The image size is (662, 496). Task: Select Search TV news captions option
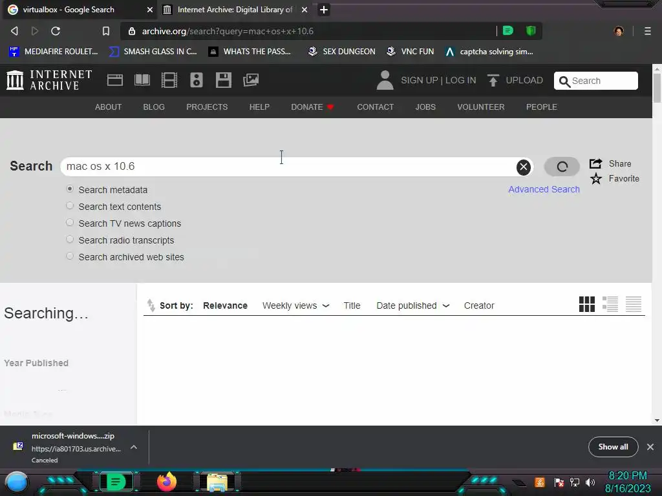pyautogui.click(x=70, y=223)
